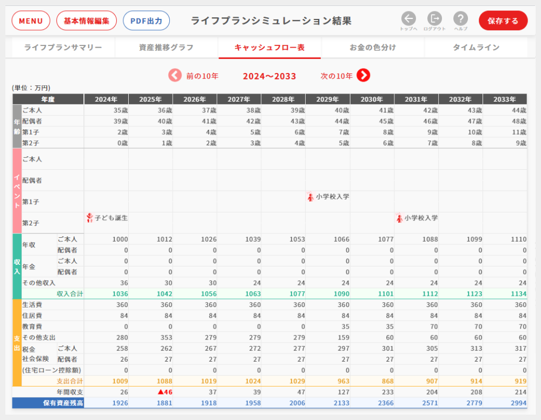The height and width of the screenshot is (420, 541).
Task: Open the help question mark icon
Action: pyautogui.click(x=460, y=19)
